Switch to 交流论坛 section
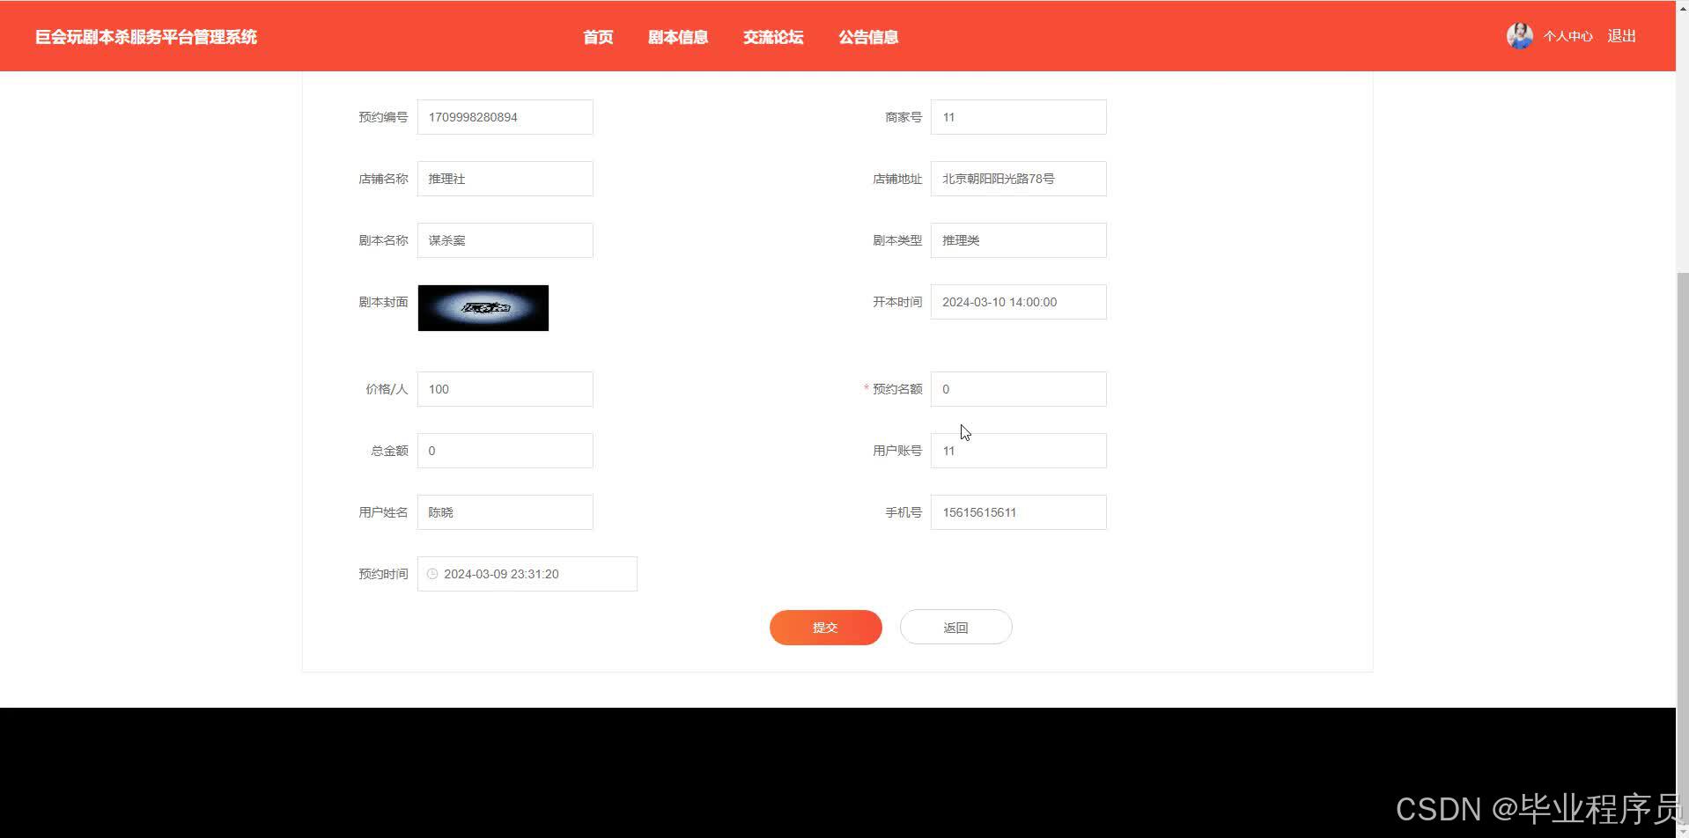The height and width of the screenshot is (838, 1689). click(x=772, y=37)
